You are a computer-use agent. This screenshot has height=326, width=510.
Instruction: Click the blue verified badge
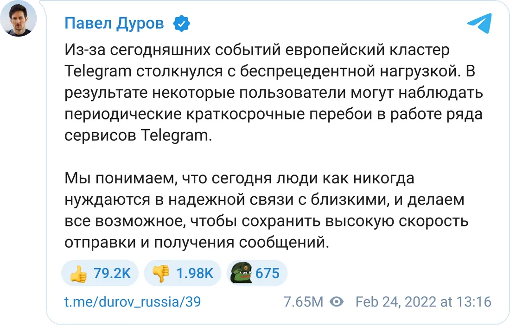[x=180, y=23]
